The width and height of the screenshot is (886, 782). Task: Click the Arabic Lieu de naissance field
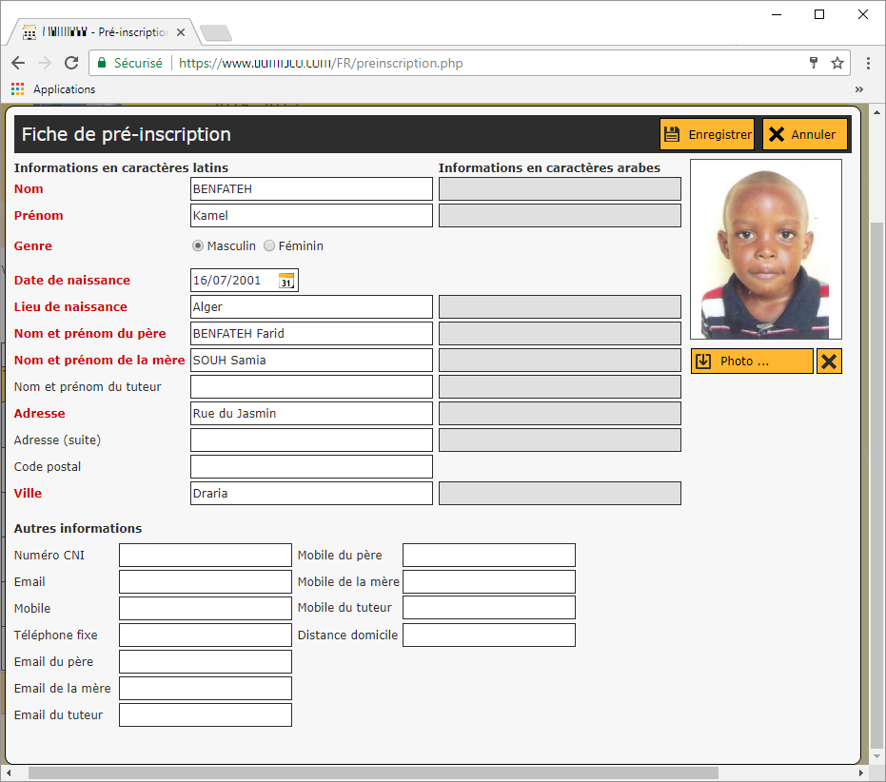point(560,307)
